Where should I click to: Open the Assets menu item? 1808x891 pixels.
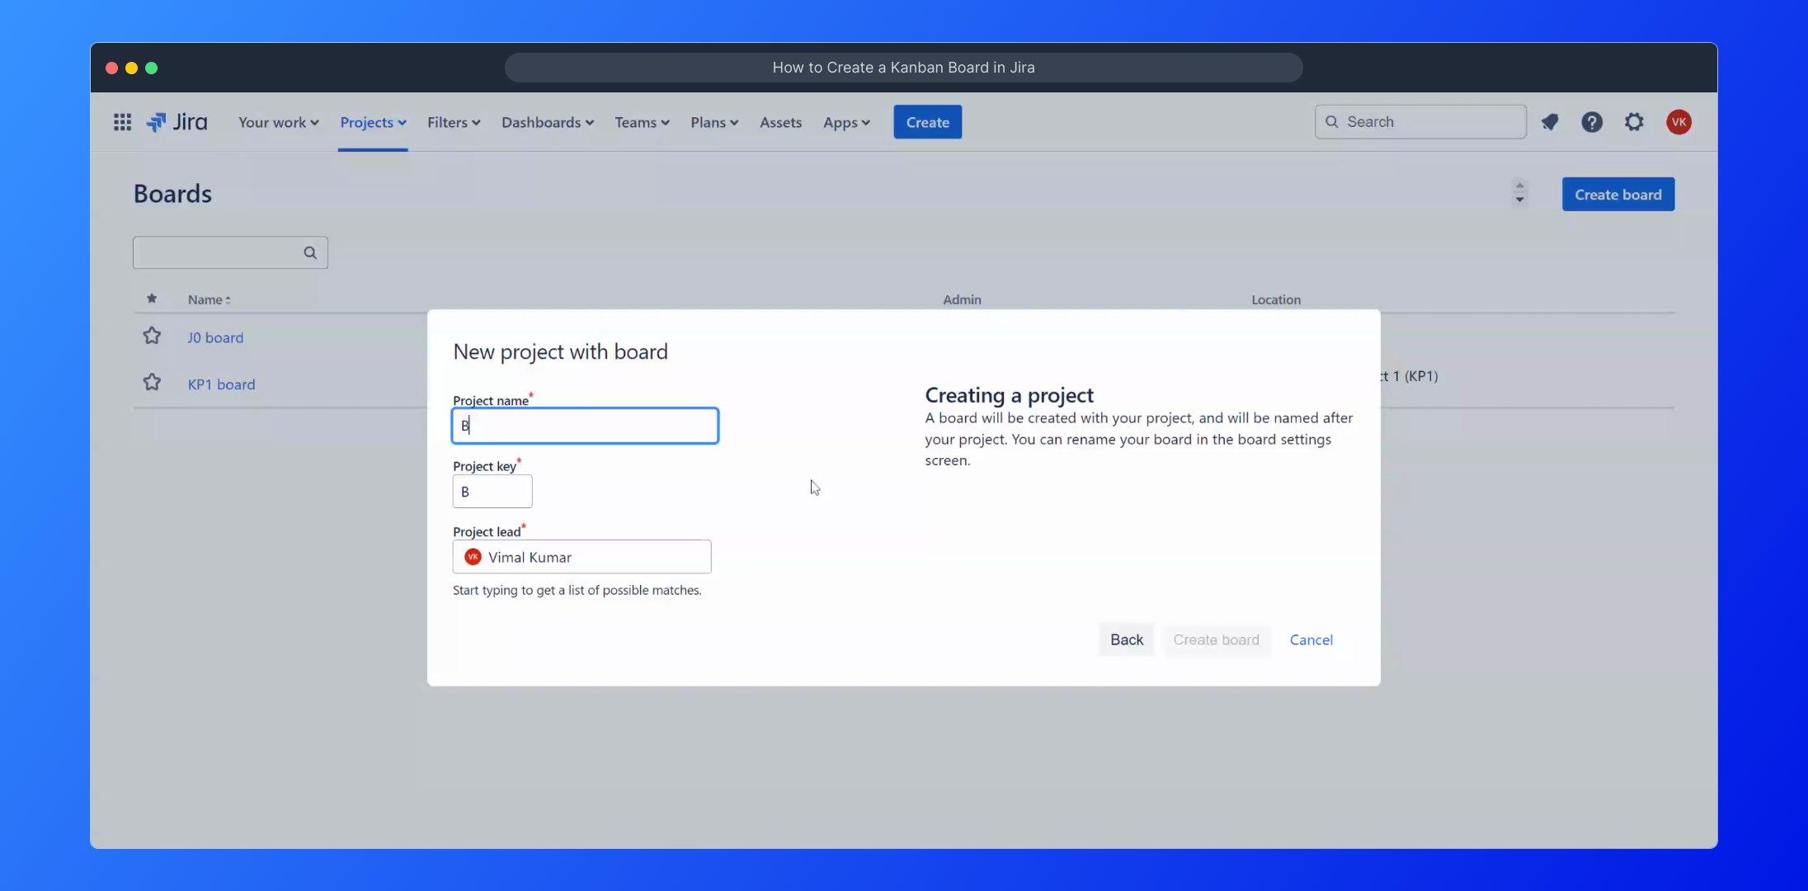[780, 122]
